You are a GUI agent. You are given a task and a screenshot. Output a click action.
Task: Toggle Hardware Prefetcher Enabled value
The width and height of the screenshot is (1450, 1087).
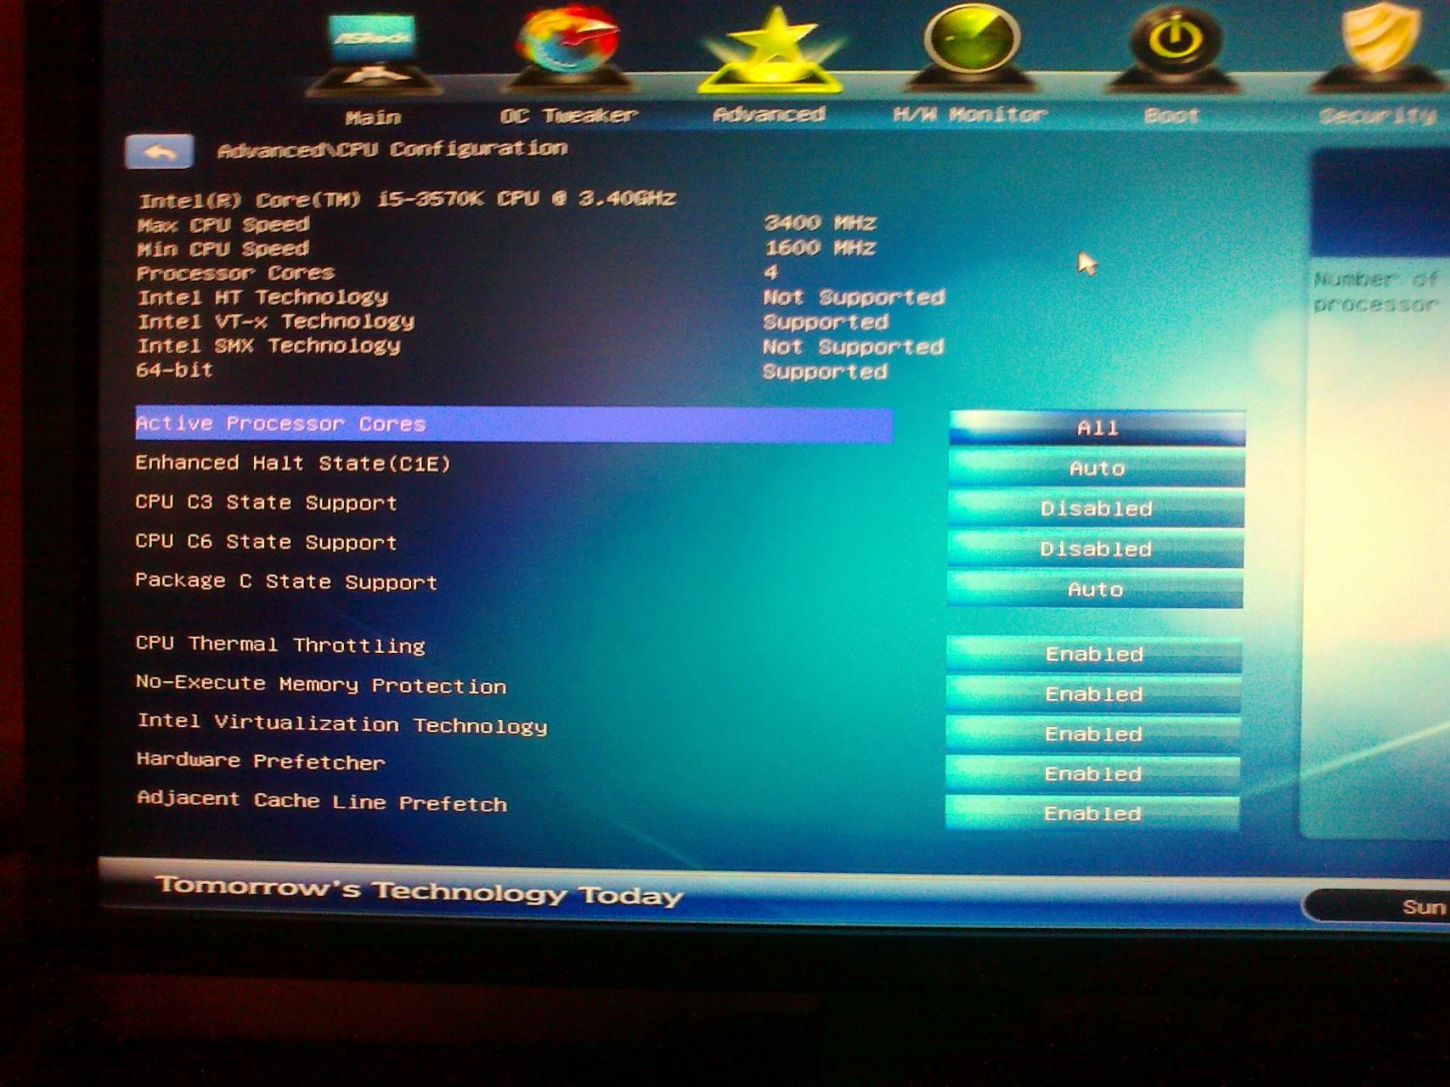pyautogui.click(x=1092, y=774)
